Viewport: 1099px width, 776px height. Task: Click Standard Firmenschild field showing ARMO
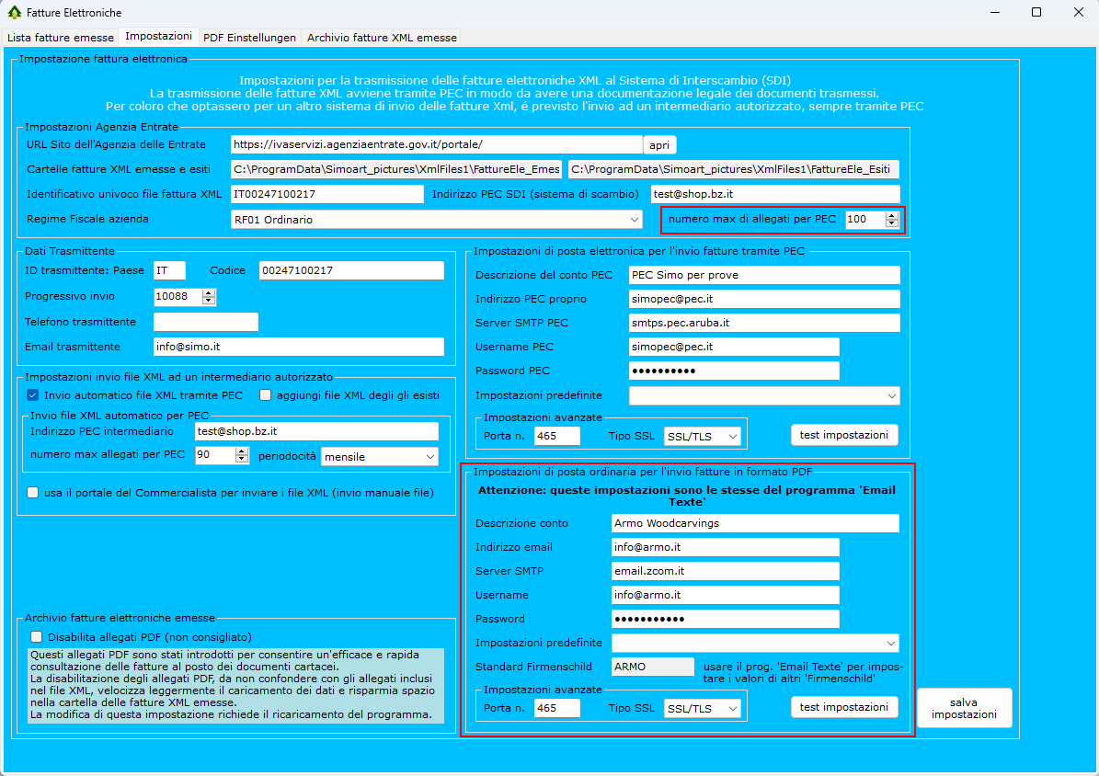[x=653, y=667]
